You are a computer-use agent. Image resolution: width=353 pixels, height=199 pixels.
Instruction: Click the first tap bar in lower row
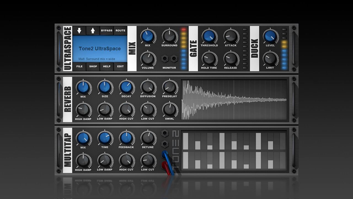[185, 160]
